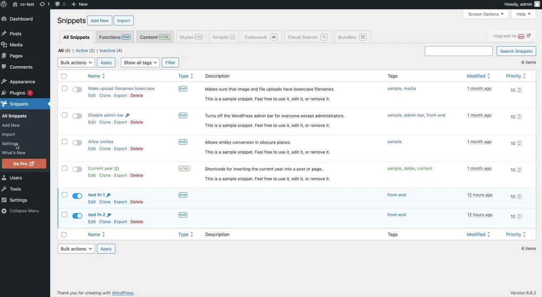This screenshot has width=542, height=297.
Task: Click the Search Snippets button
Action: tap(516, 51)
